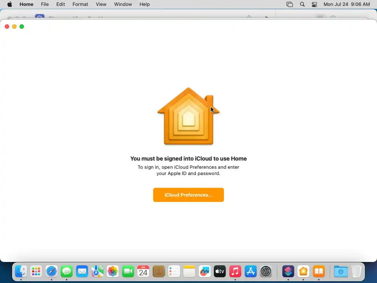Open the View menu
This screenshot has width=377, height=283.
[x=101, y=4]
